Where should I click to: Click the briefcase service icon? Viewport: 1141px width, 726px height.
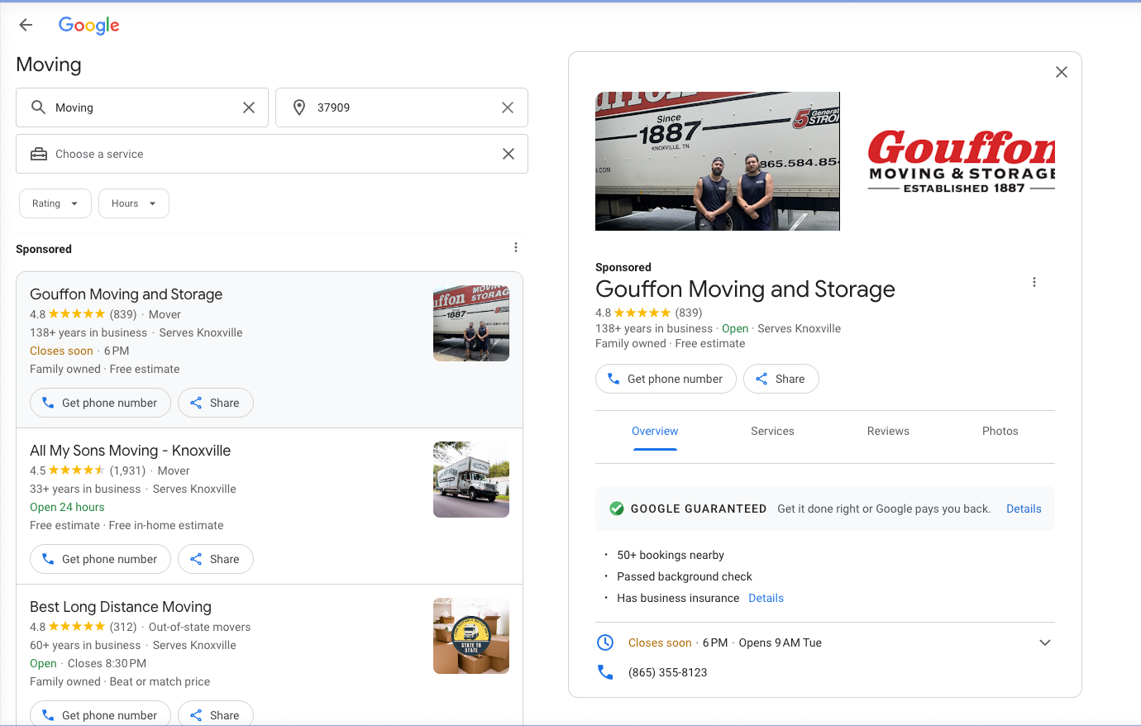(39, 154)
